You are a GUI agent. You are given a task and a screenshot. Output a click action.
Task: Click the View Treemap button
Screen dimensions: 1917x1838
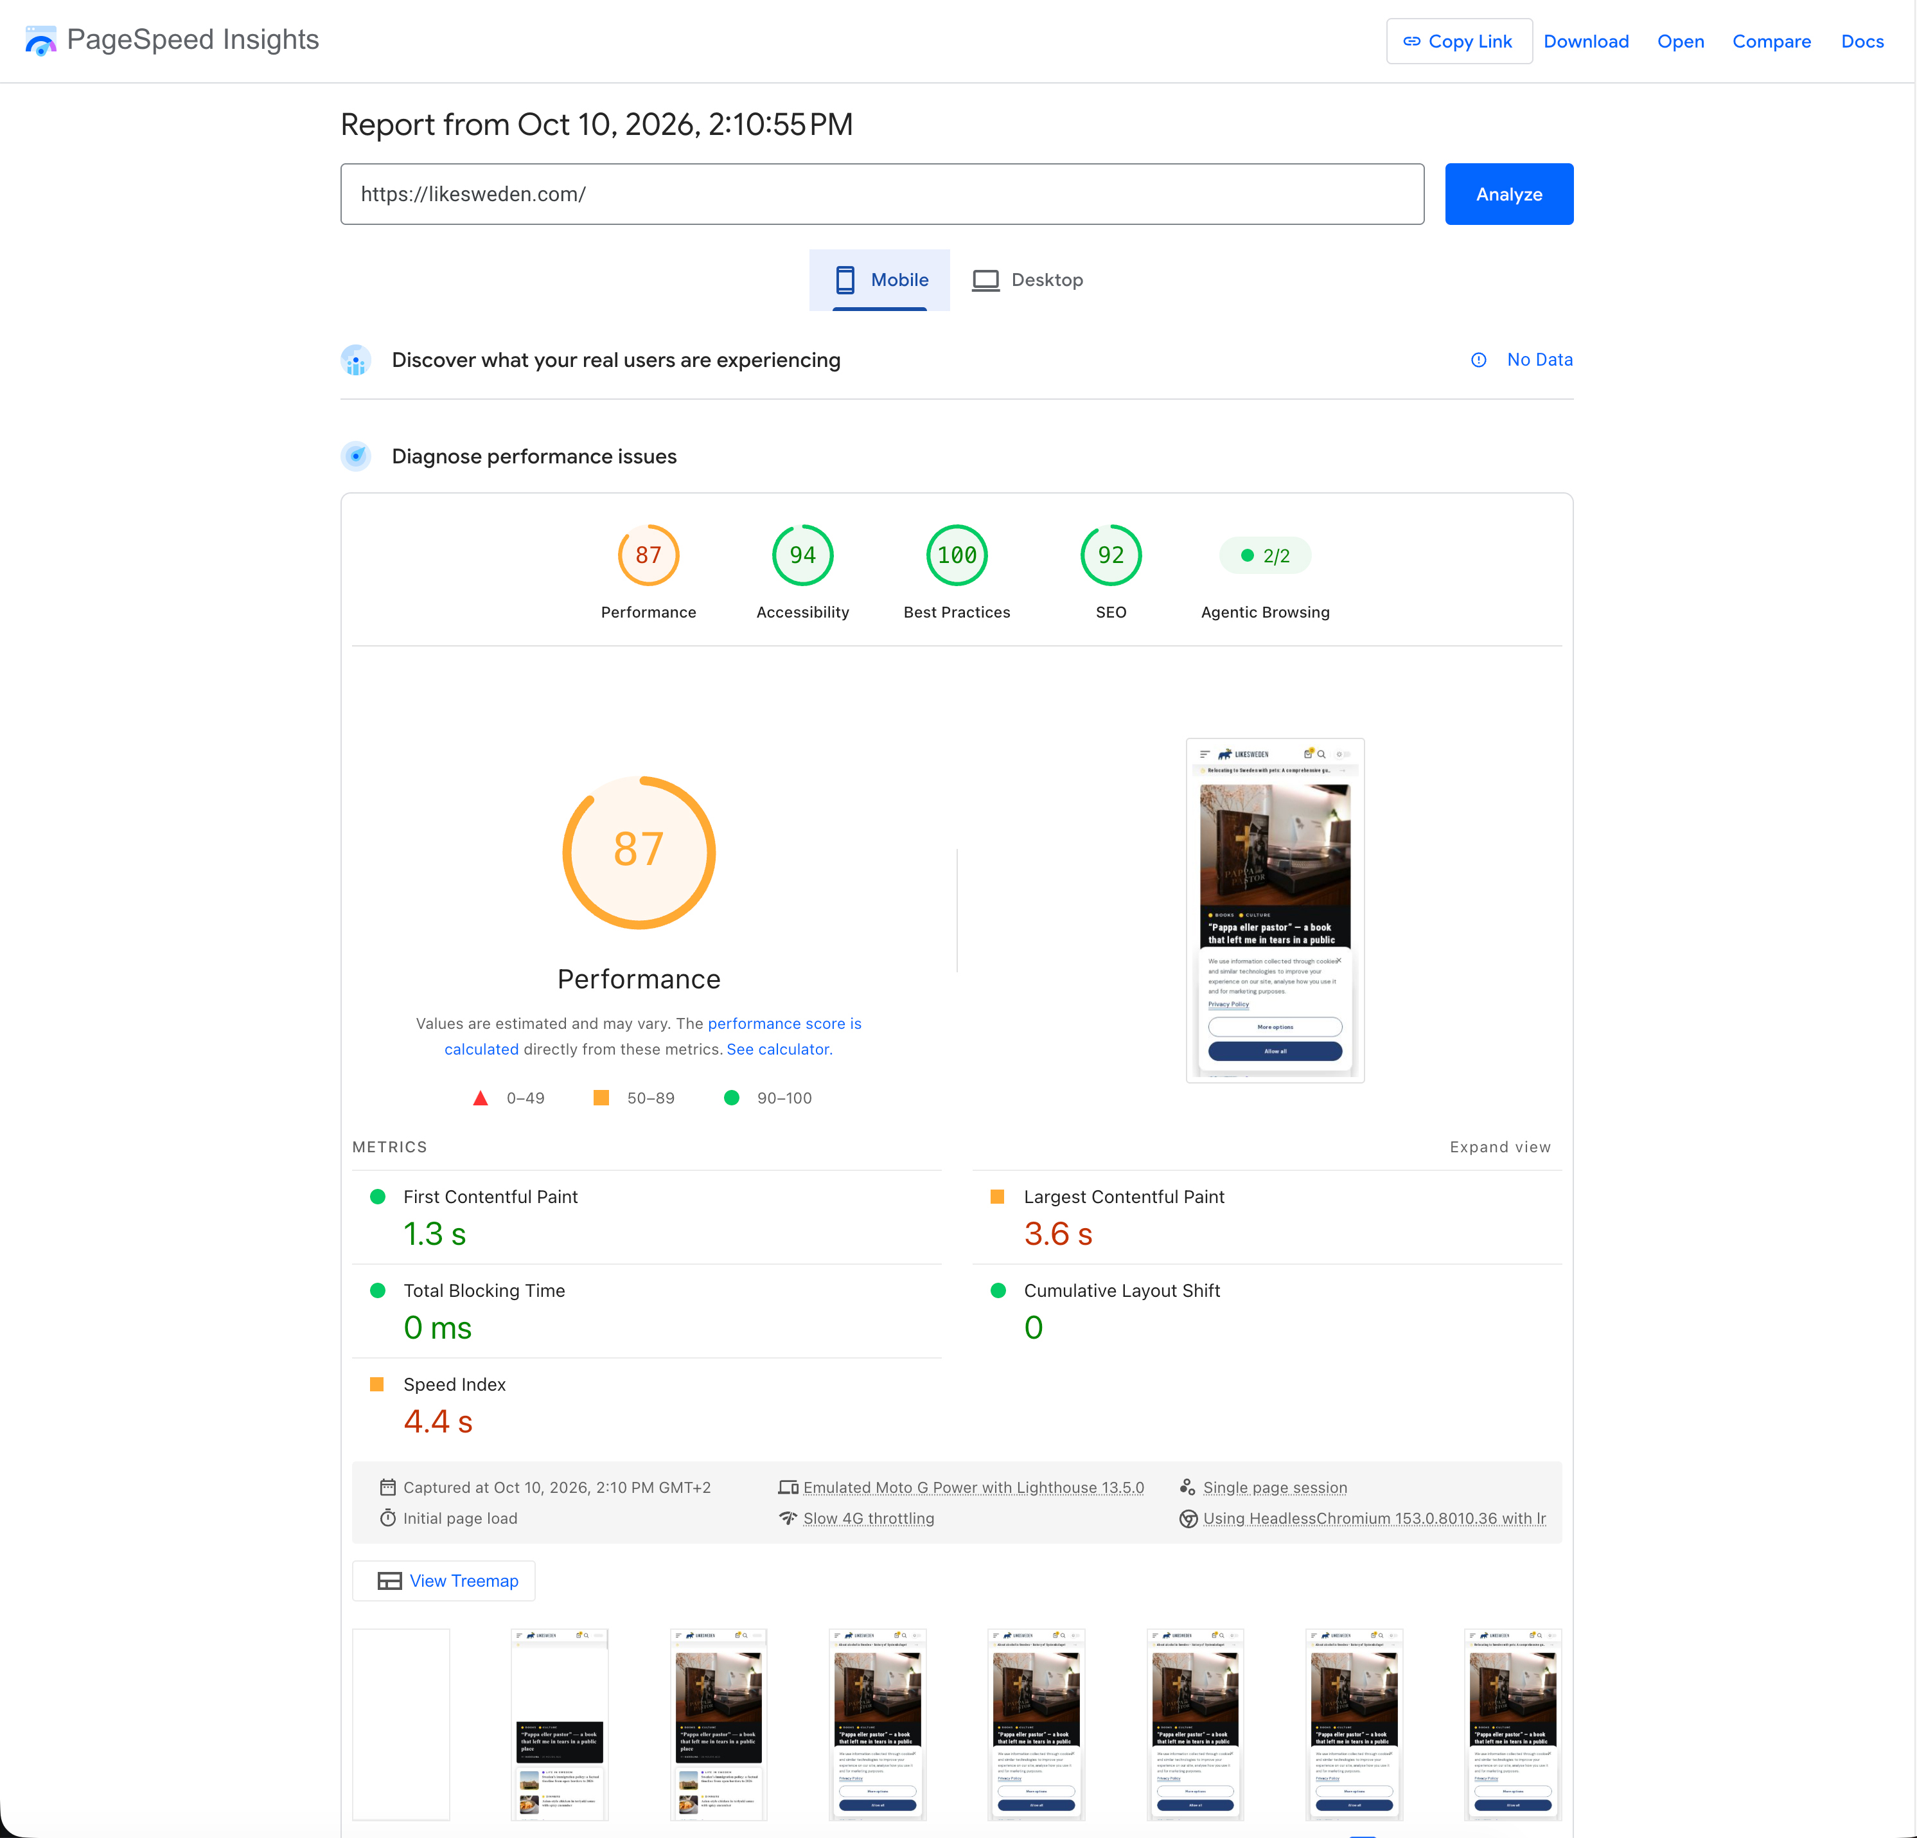click(x=444, y=1581)
